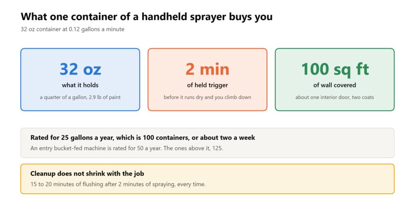Screen dimensions: 415x218
Task: Click the "before it runs dry" caption
Action: tap(207, 97)
